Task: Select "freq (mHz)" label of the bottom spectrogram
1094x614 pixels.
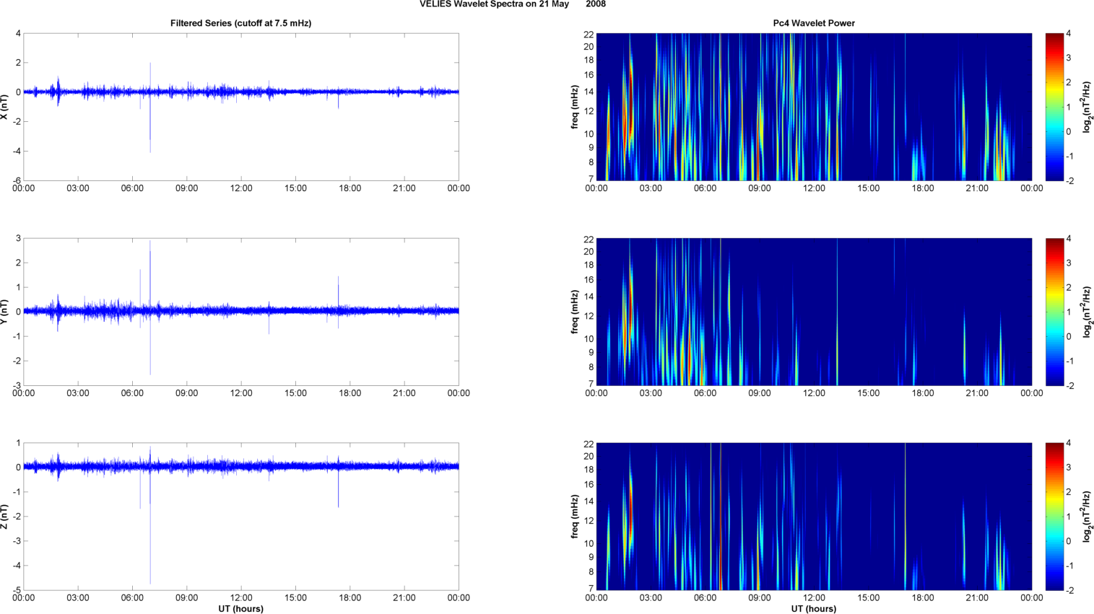Action: pos(575,517)
